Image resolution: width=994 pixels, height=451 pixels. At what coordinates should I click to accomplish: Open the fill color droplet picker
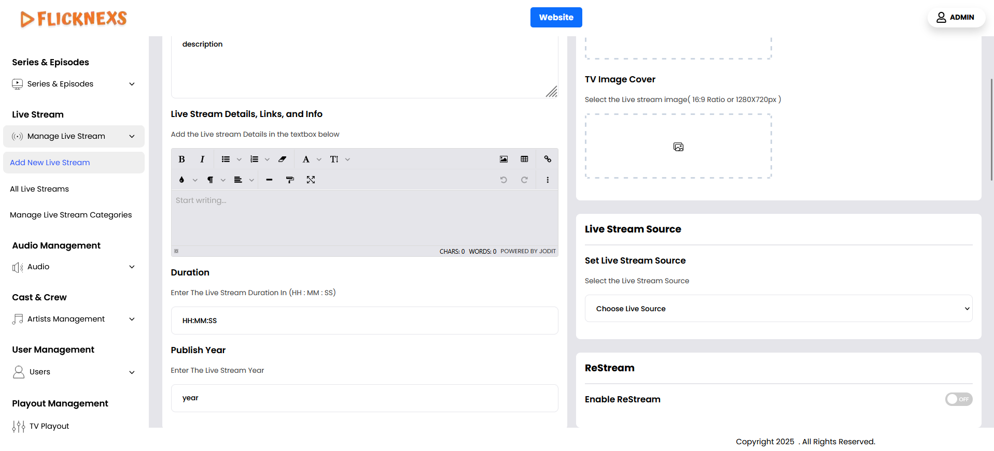[x=181, y=180]
